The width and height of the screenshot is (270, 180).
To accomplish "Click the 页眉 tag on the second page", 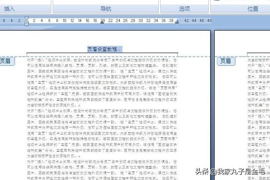I will pyautogui.click(x=225, y=61).
